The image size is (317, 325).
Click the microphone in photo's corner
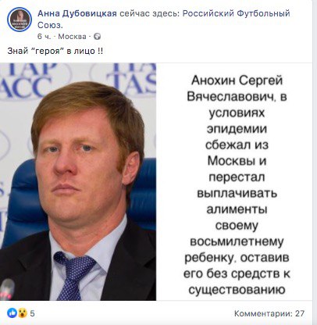coord(7,289)
